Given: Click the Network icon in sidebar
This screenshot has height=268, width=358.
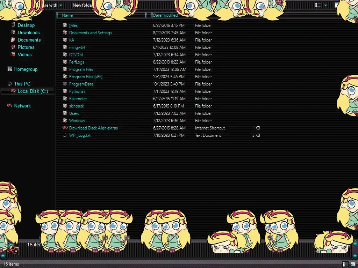Looking at the screenshot, I should click(x=9, y=105).
